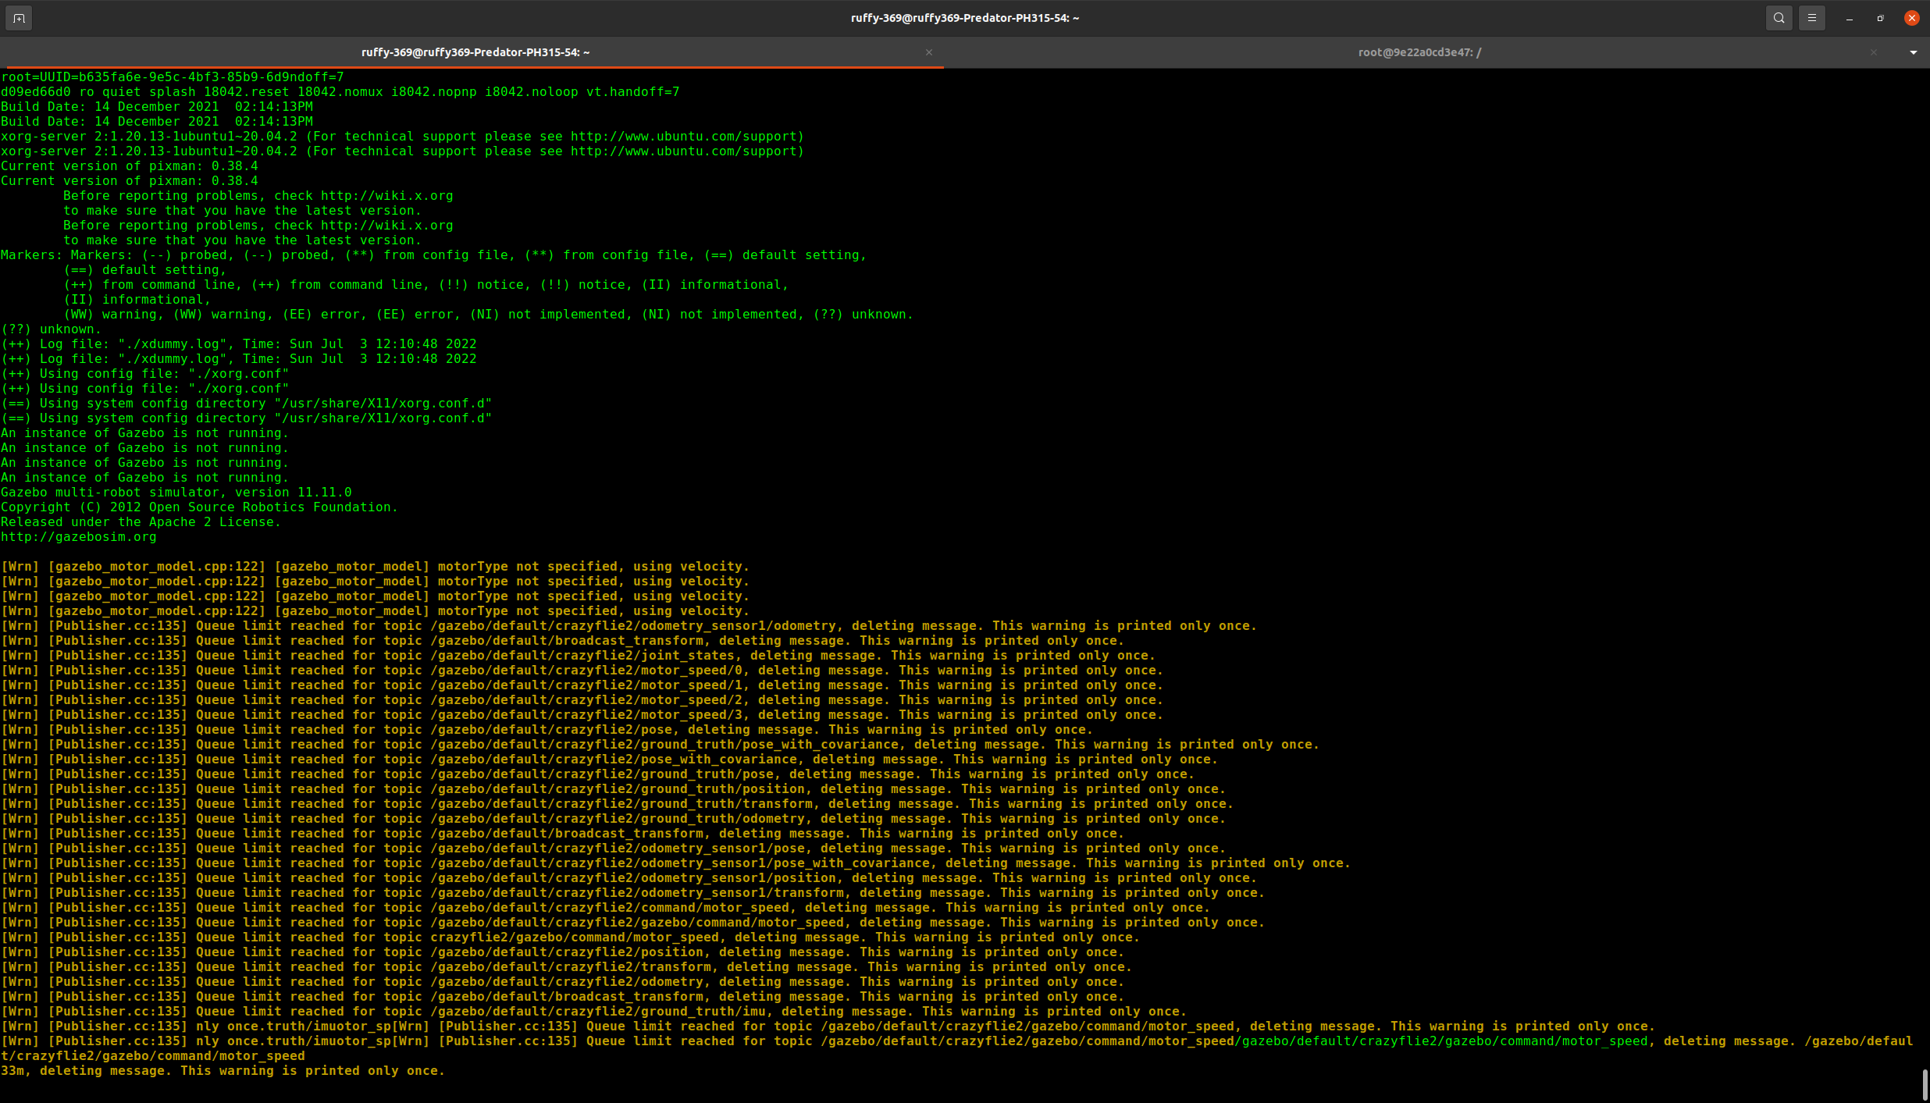The height and width of the screenshot is (1103, 1930).
Task: Switch to ruffy-369@ruffy369-Predator-PH315-54 tab
Action: coord(475,52)
